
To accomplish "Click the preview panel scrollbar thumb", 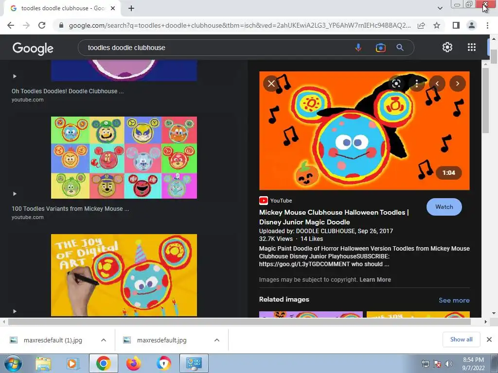I will 486,100.
